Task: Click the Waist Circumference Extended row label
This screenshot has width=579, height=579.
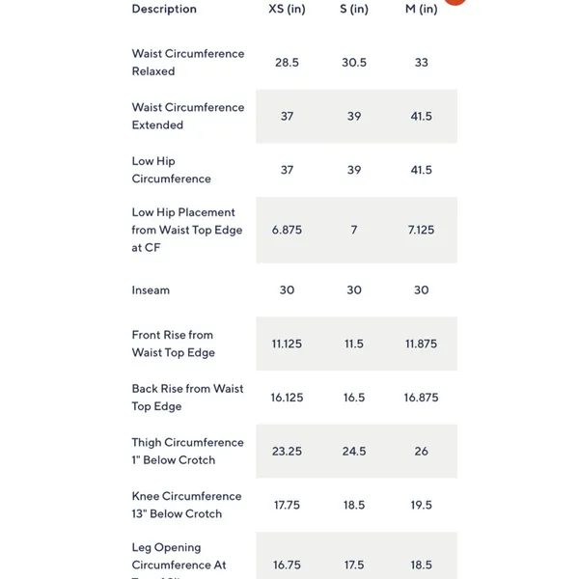Action: [188, 117]
